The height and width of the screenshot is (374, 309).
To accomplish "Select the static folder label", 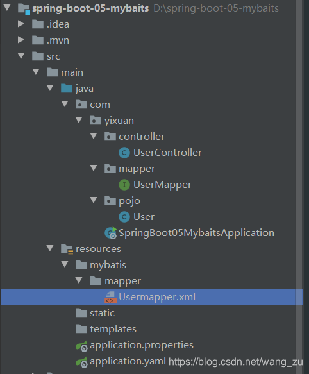I will [102, 313].
